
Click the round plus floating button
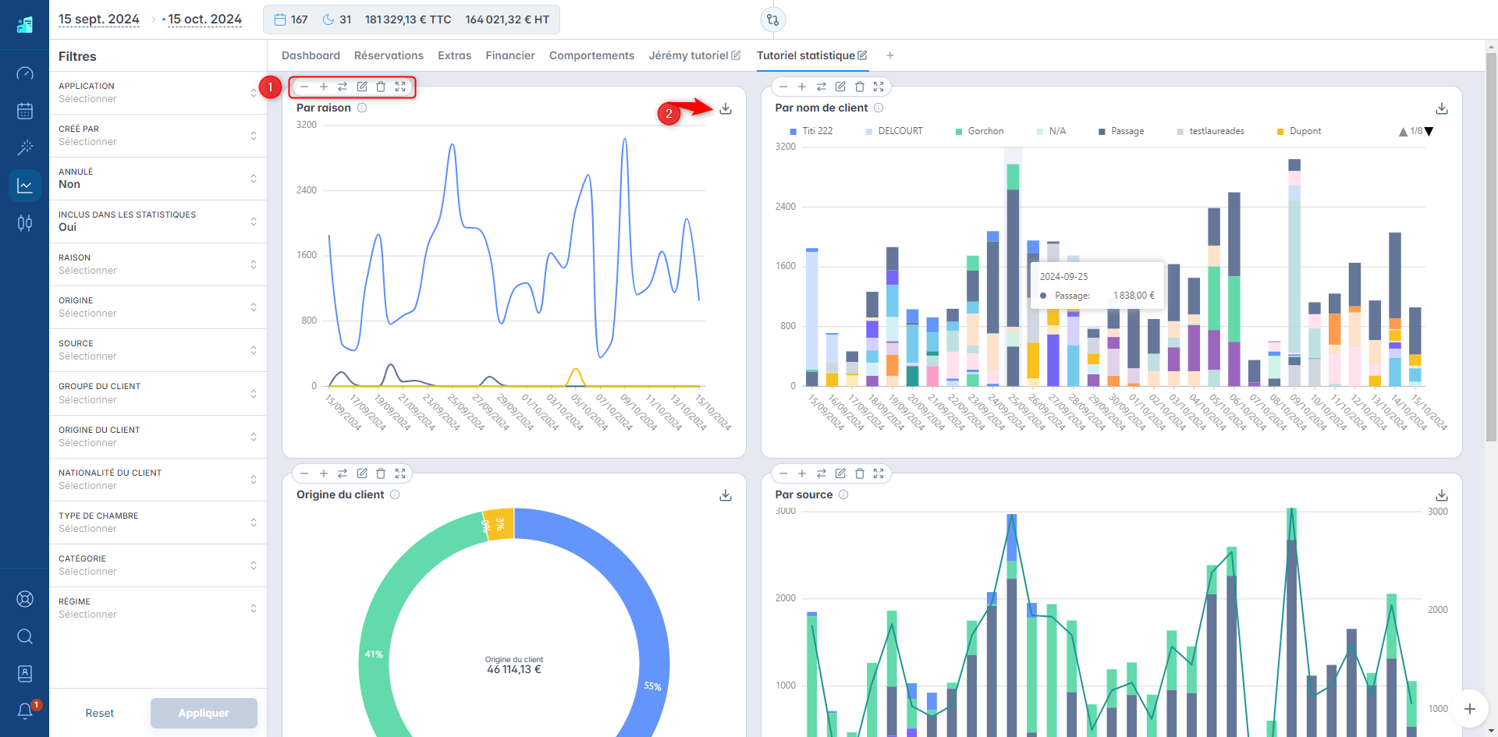pyautogui.click(x=1470, y=709)
